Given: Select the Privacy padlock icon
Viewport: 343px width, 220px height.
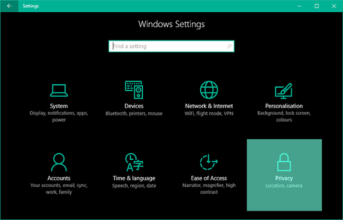Looking at the screenshot, I should coord(284,162).
